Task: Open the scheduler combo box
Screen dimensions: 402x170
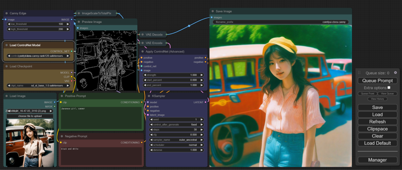Action: coord(176,145)
